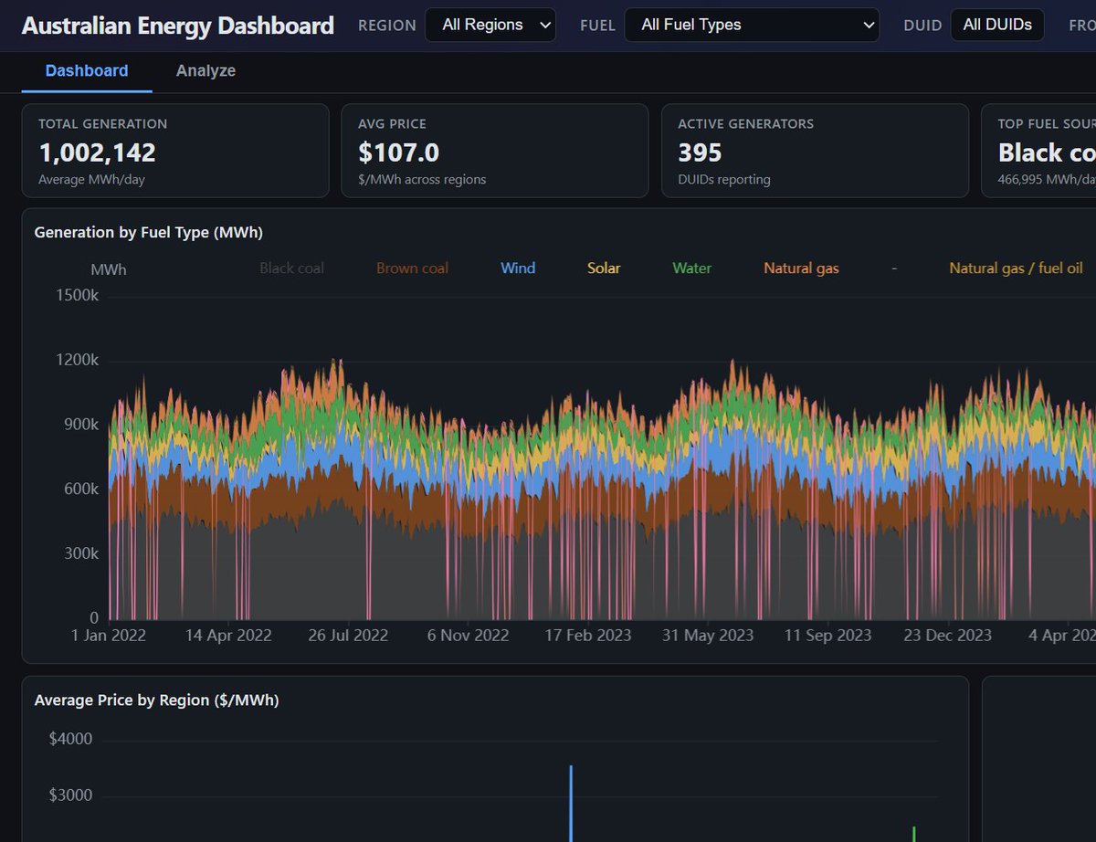Toggle Brown coal series in legend
Screen dimensions: 1096x842
click(x=412, y=268)
